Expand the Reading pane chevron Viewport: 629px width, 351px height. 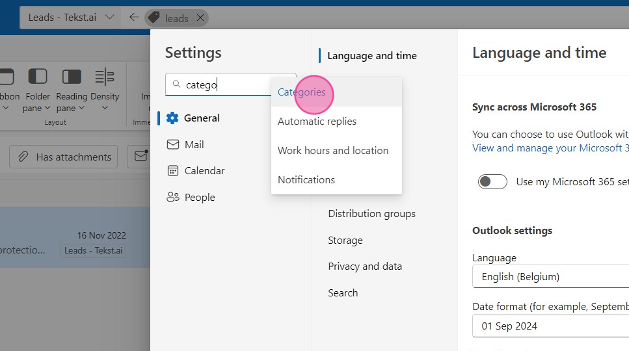81,108
